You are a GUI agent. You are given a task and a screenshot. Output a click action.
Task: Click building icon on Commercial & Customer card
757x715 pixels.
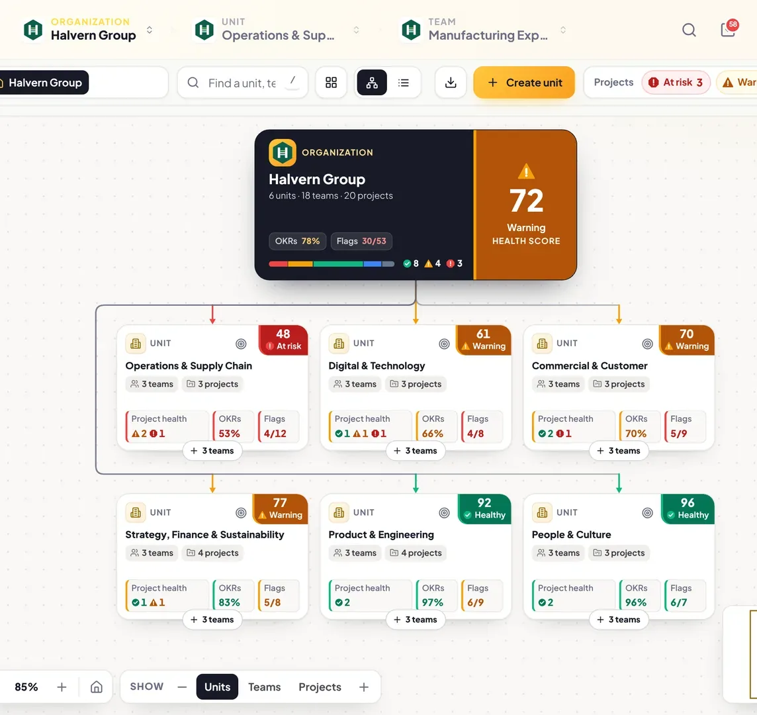pos(542,344)
